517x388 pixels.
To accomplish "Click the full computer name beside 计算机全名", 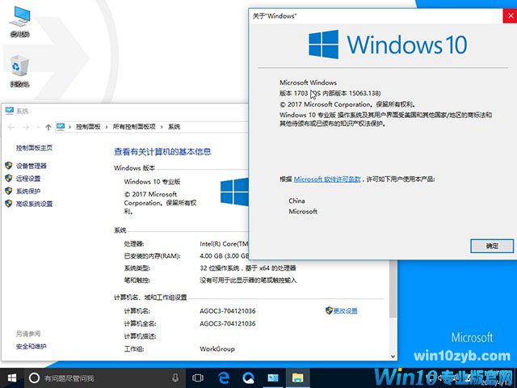I will click(228, 323).
